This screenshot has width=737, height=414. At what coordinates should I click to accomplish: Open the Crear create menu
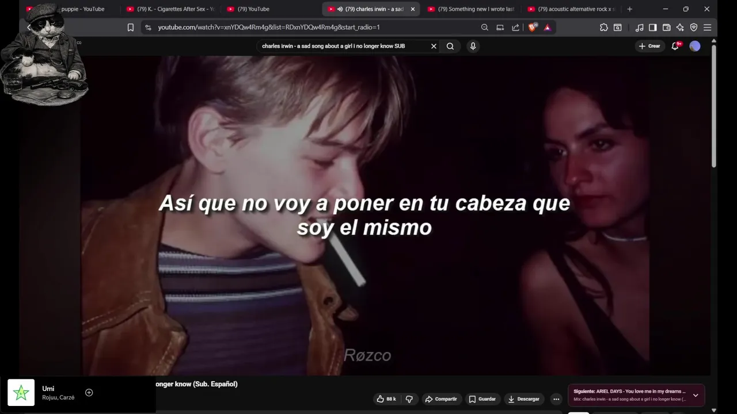(649, 46)
